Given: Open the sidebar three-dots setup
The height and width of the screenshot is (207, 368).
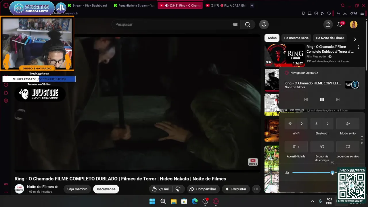Looking at the screenshot, I should point(6,192).
